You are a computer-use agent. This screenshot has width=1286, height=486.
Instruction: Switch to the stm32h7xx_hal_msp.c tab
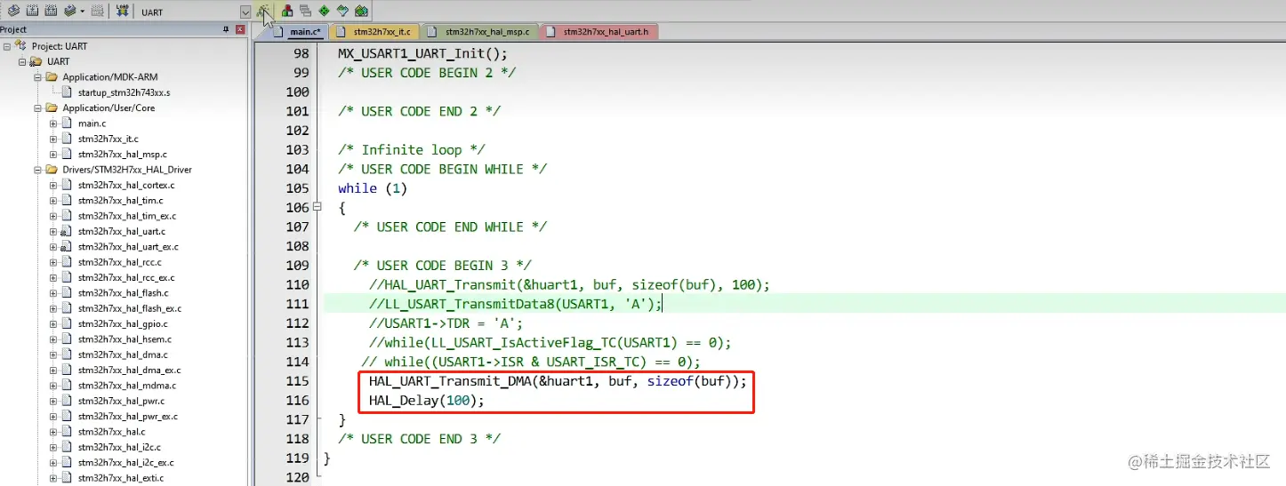pyautogui.click(x=479, y=32)
